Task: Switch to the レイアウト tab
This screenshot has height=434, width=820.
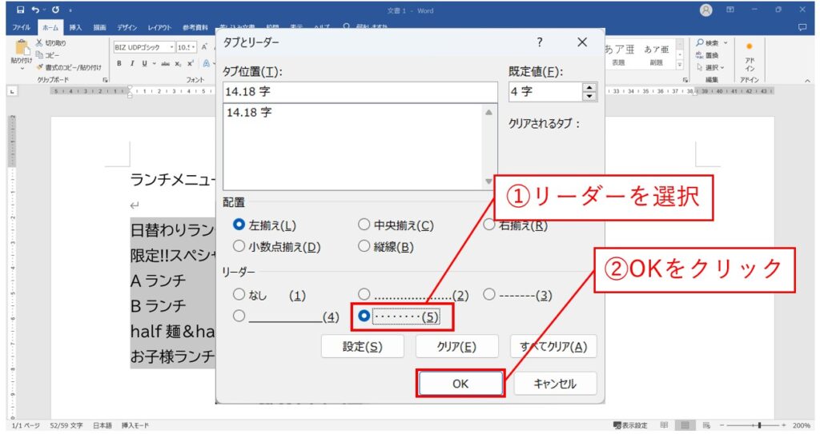Action: tap(159, 27)
